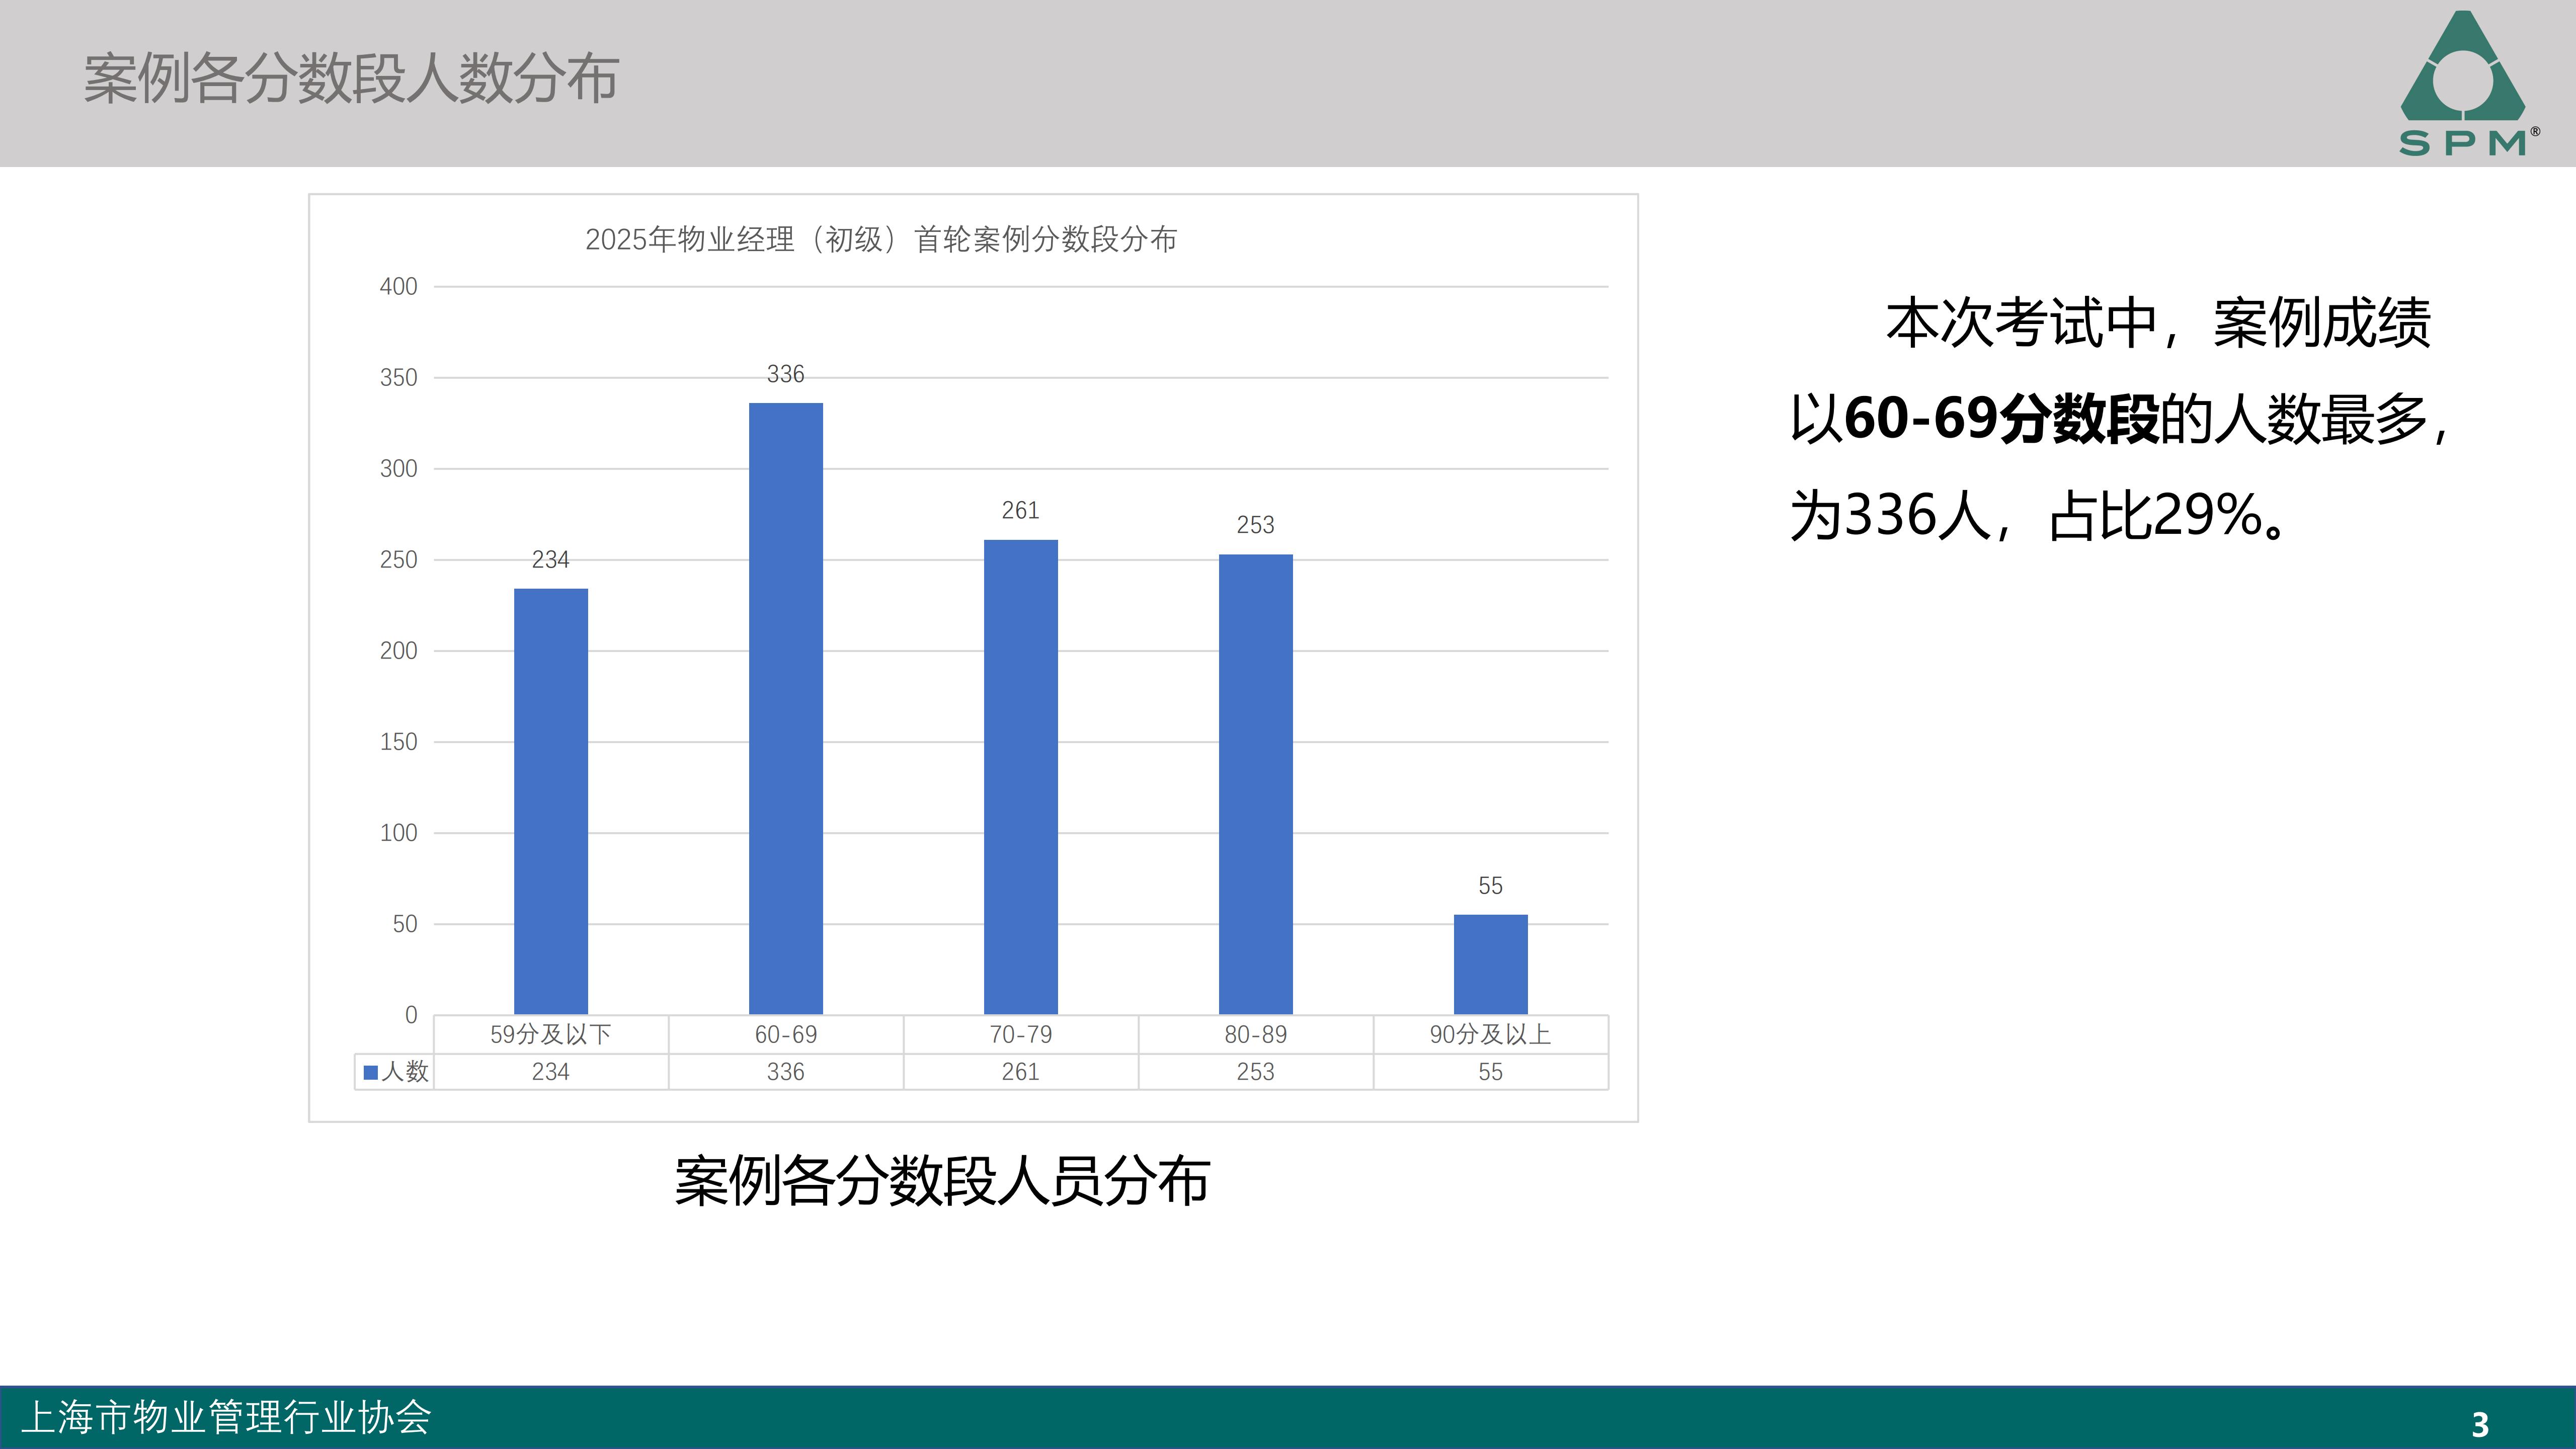Click the 60-69 category cell in table
Screen dimensions: 2576x1449
[x=785, y=1034]
